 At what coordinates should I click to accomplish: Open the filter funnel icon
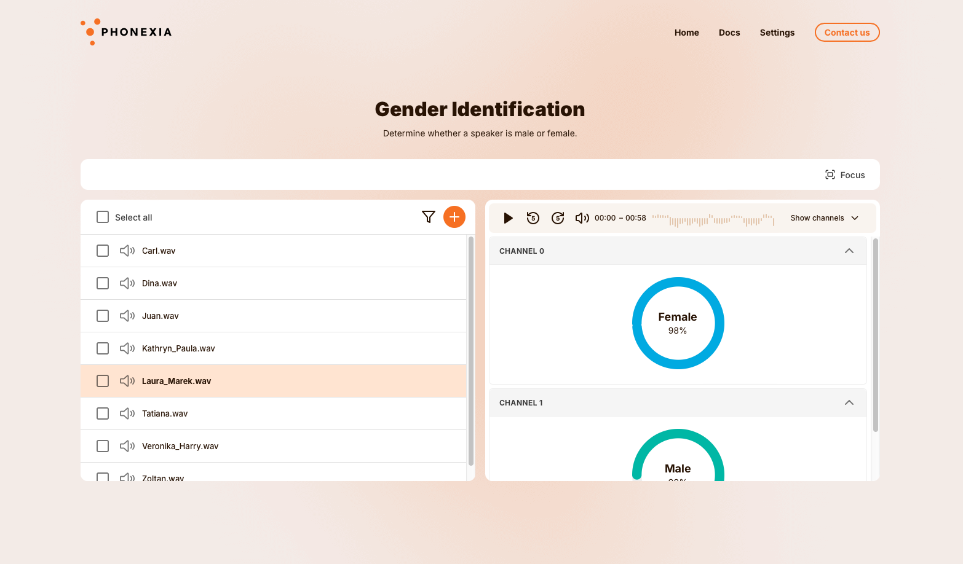(429, 217)
